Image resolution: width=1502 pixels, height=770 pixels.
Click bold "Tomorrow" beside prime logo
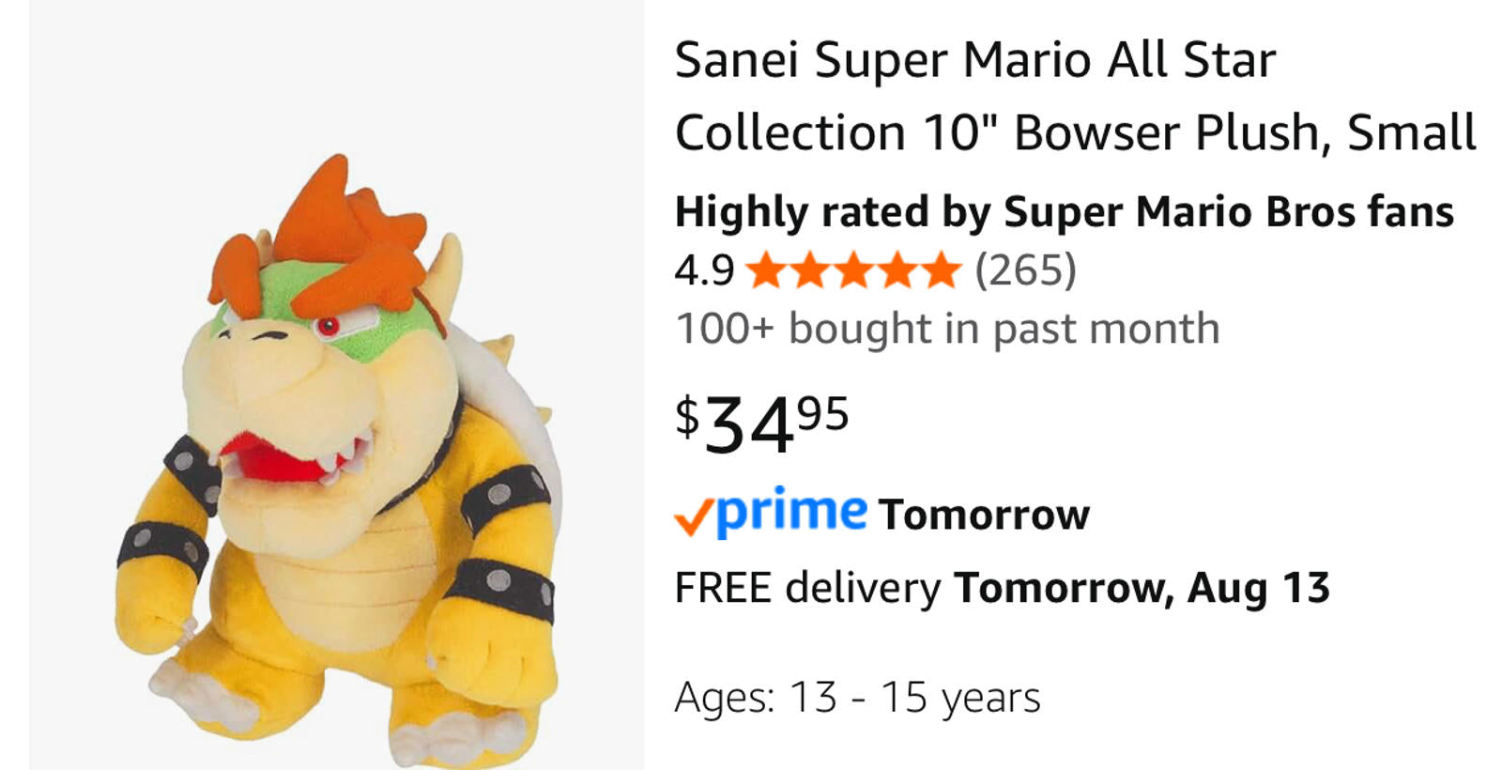[984, 515]
